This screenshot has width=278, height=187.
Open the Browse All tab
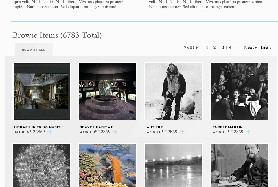click(x=34, y=49)
